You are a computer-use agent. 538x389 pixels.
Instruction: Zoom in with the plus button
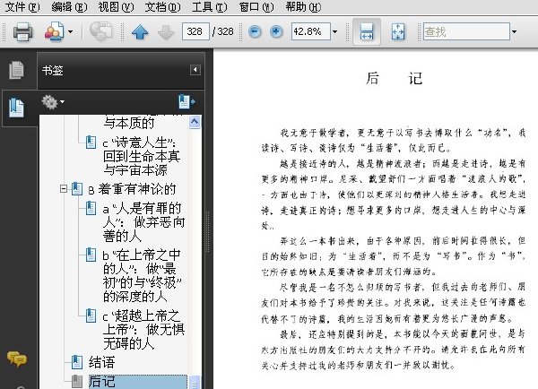[x=276, y=31]
